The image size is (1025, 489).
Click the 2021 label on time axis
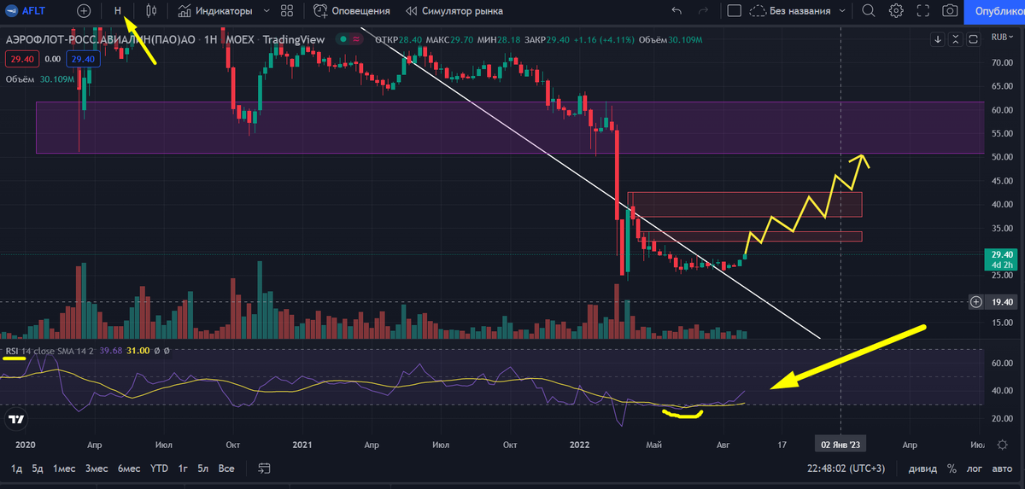pyautogui.click(x=303, y=444)
